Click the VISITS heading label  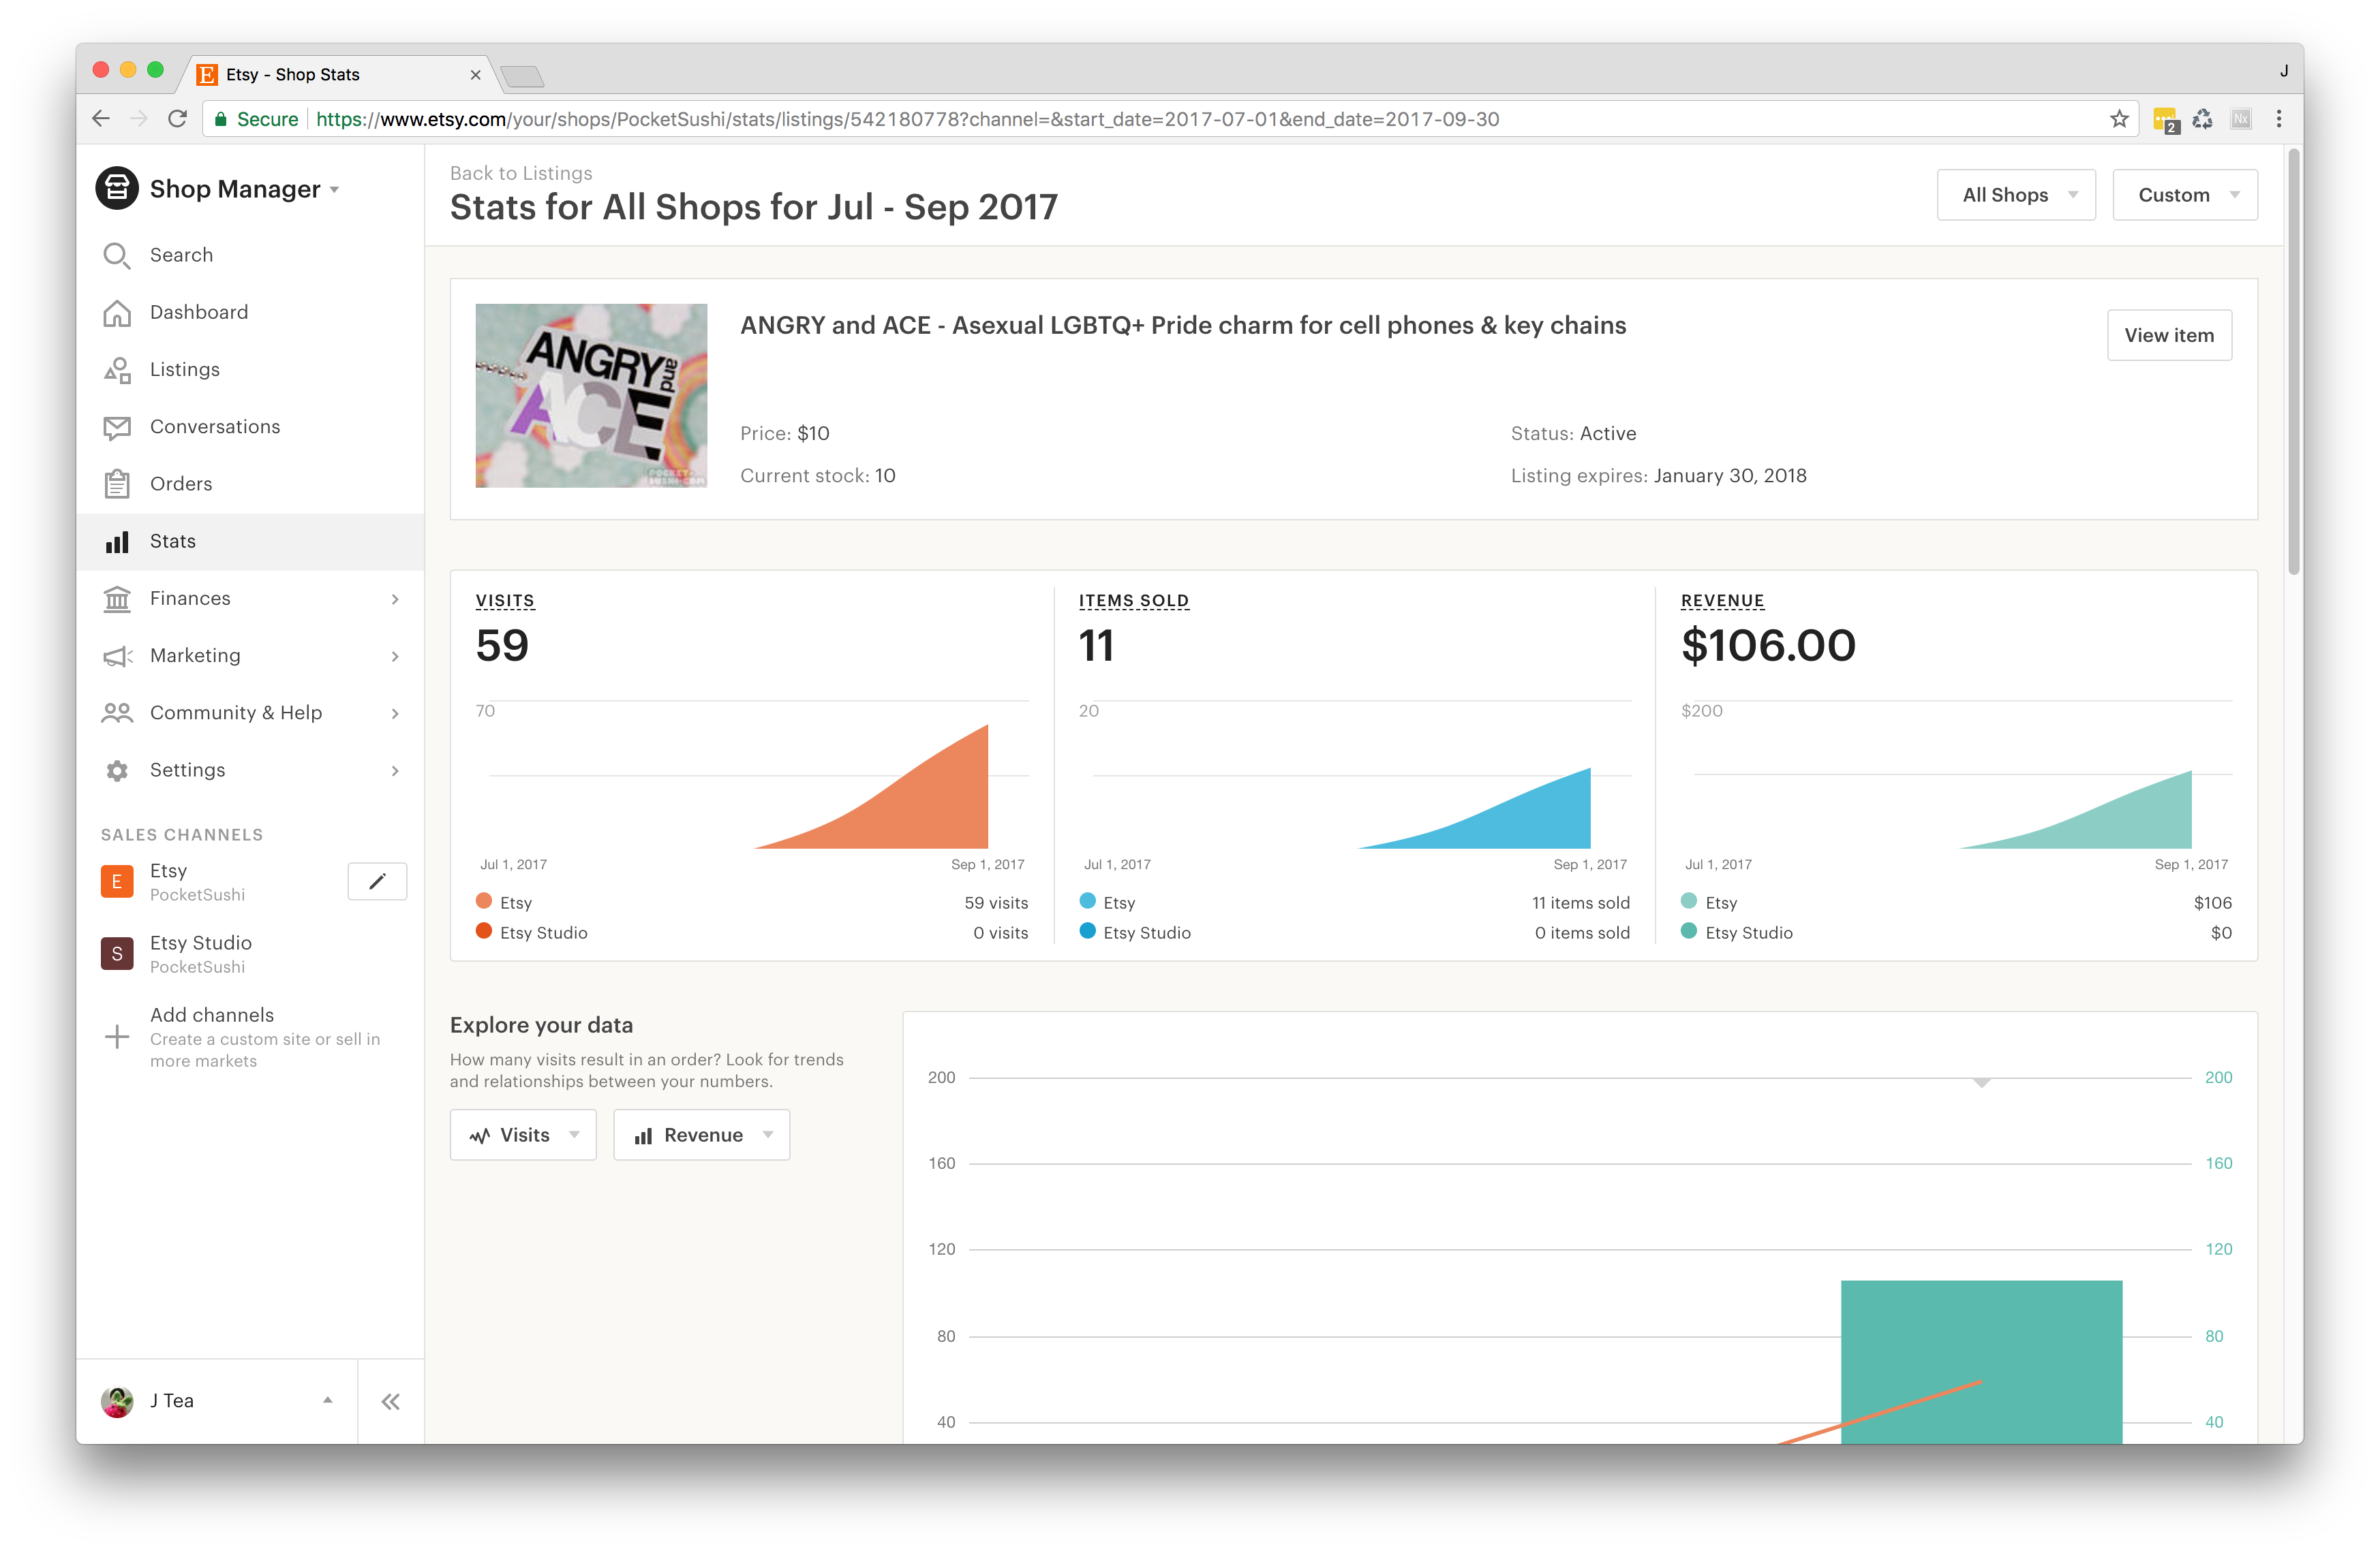pos(505,601)
